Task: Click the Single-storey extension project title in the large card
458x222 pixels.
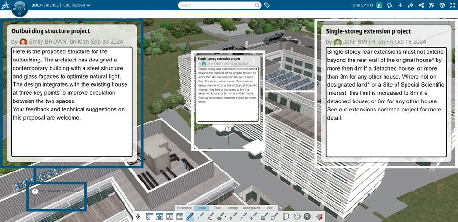Action: point(368,31)
